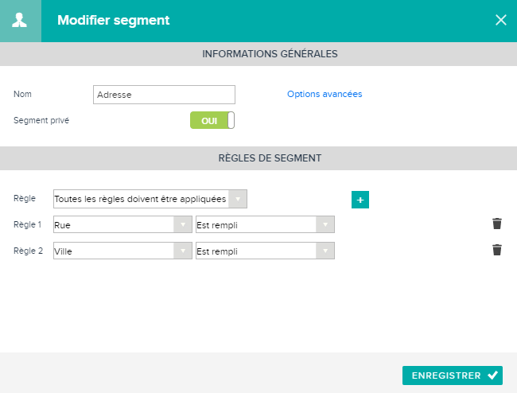This screenshot has width=517, height=393.
Task: Delete Règle 2 with its trash icon
Action: (497, 250)
